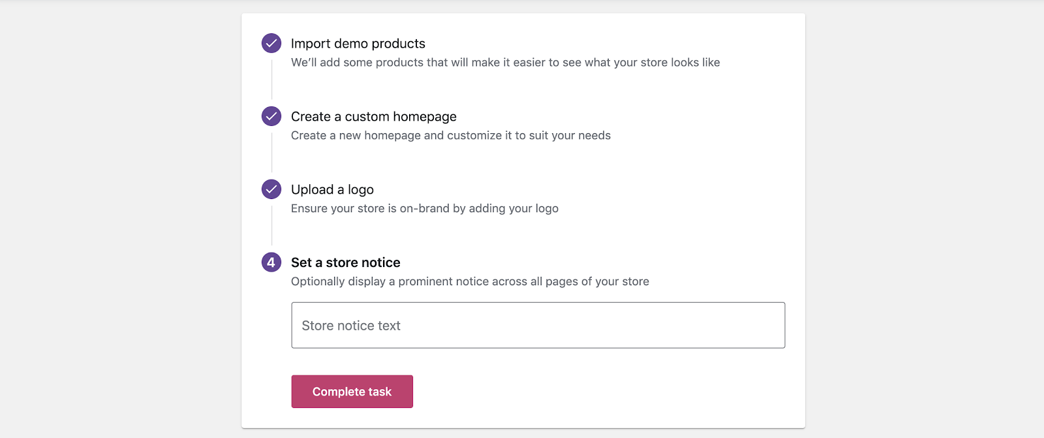Image resolution: width=1044 pixels, height=438 pixels.
Task: Select the step 4 number circle
Action: 271,262
